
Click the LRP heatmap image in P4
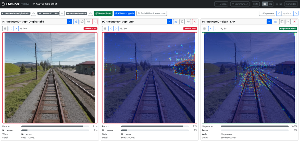coord(249,78)
